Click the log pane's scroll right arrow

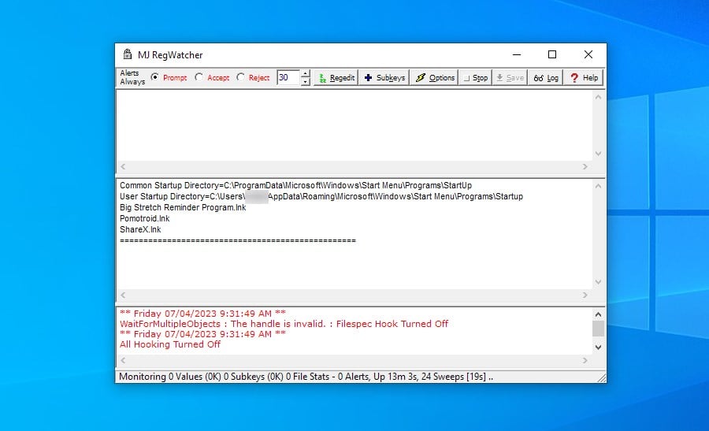click(x=585, y=360)
